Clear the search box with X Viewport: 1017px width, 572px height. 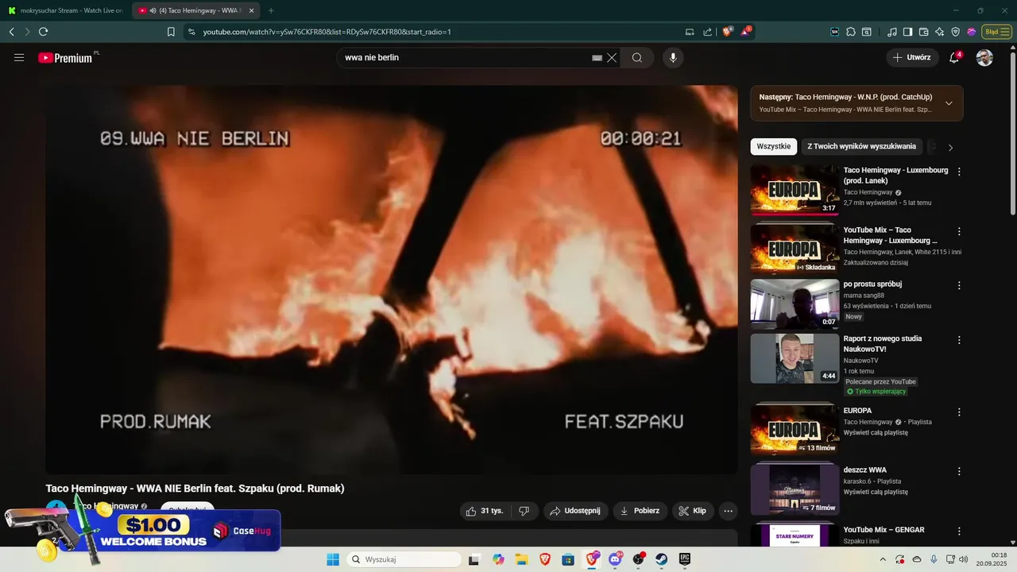click(x=612, y=57)
